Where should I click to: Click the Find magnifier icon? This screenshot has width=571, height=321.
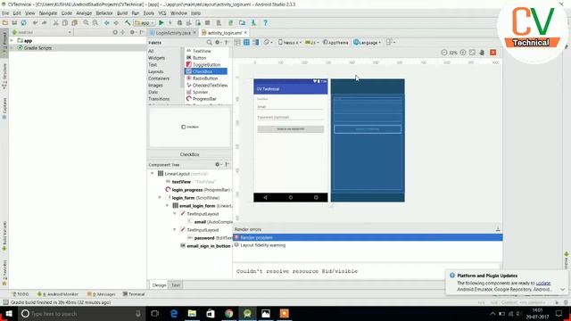click(x=86, y=22)
